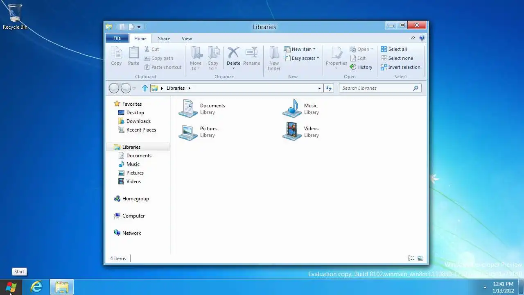The width and height of the screenshot is (524, 295).
Task: Show hidden icons in system tray
Action: click(485, 287)
